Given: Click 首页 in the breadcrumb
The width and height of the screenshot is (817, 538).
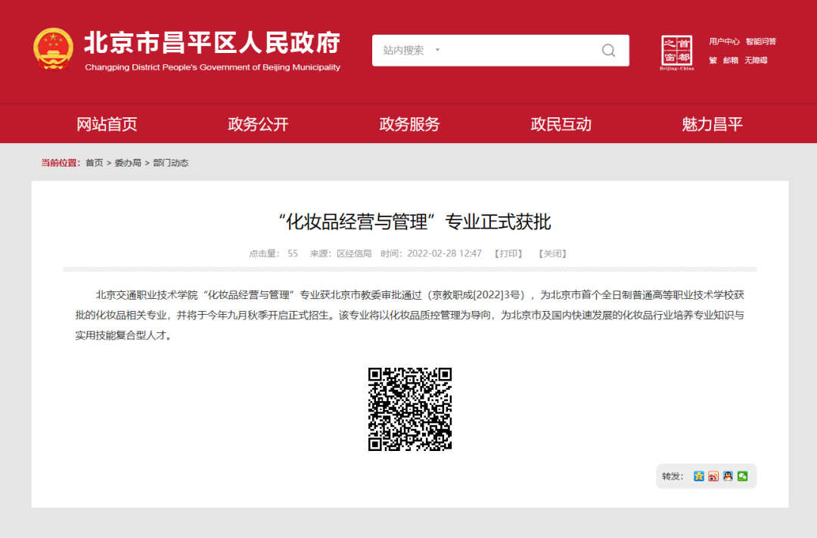Looking at the screenshot, I should (x=95, y=163).
